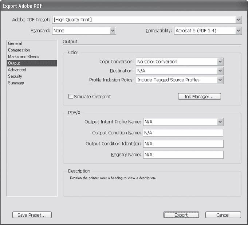The image size is (248, 225).
Task: Select the Output category
Action: (x=14, y=63)
